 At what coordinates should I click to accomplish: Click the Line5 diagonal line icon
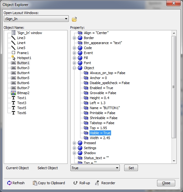(x=13, y=48)
